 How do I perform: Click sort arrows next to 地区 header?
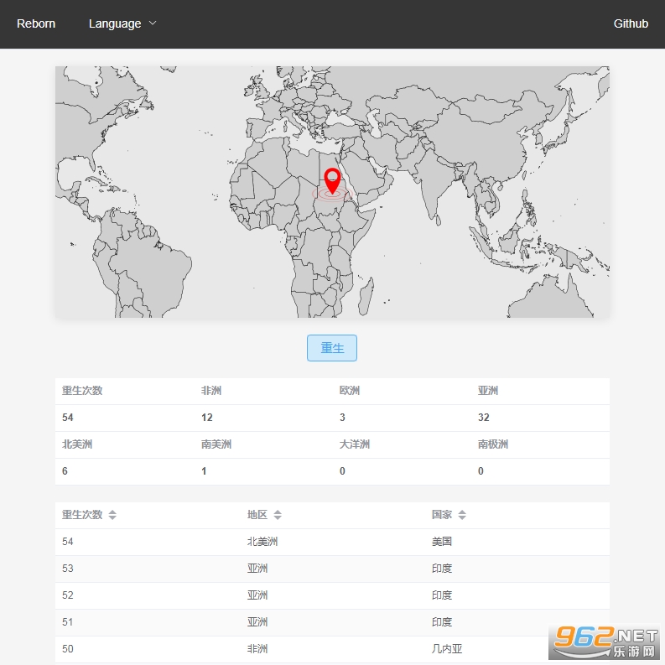[278, 515]
